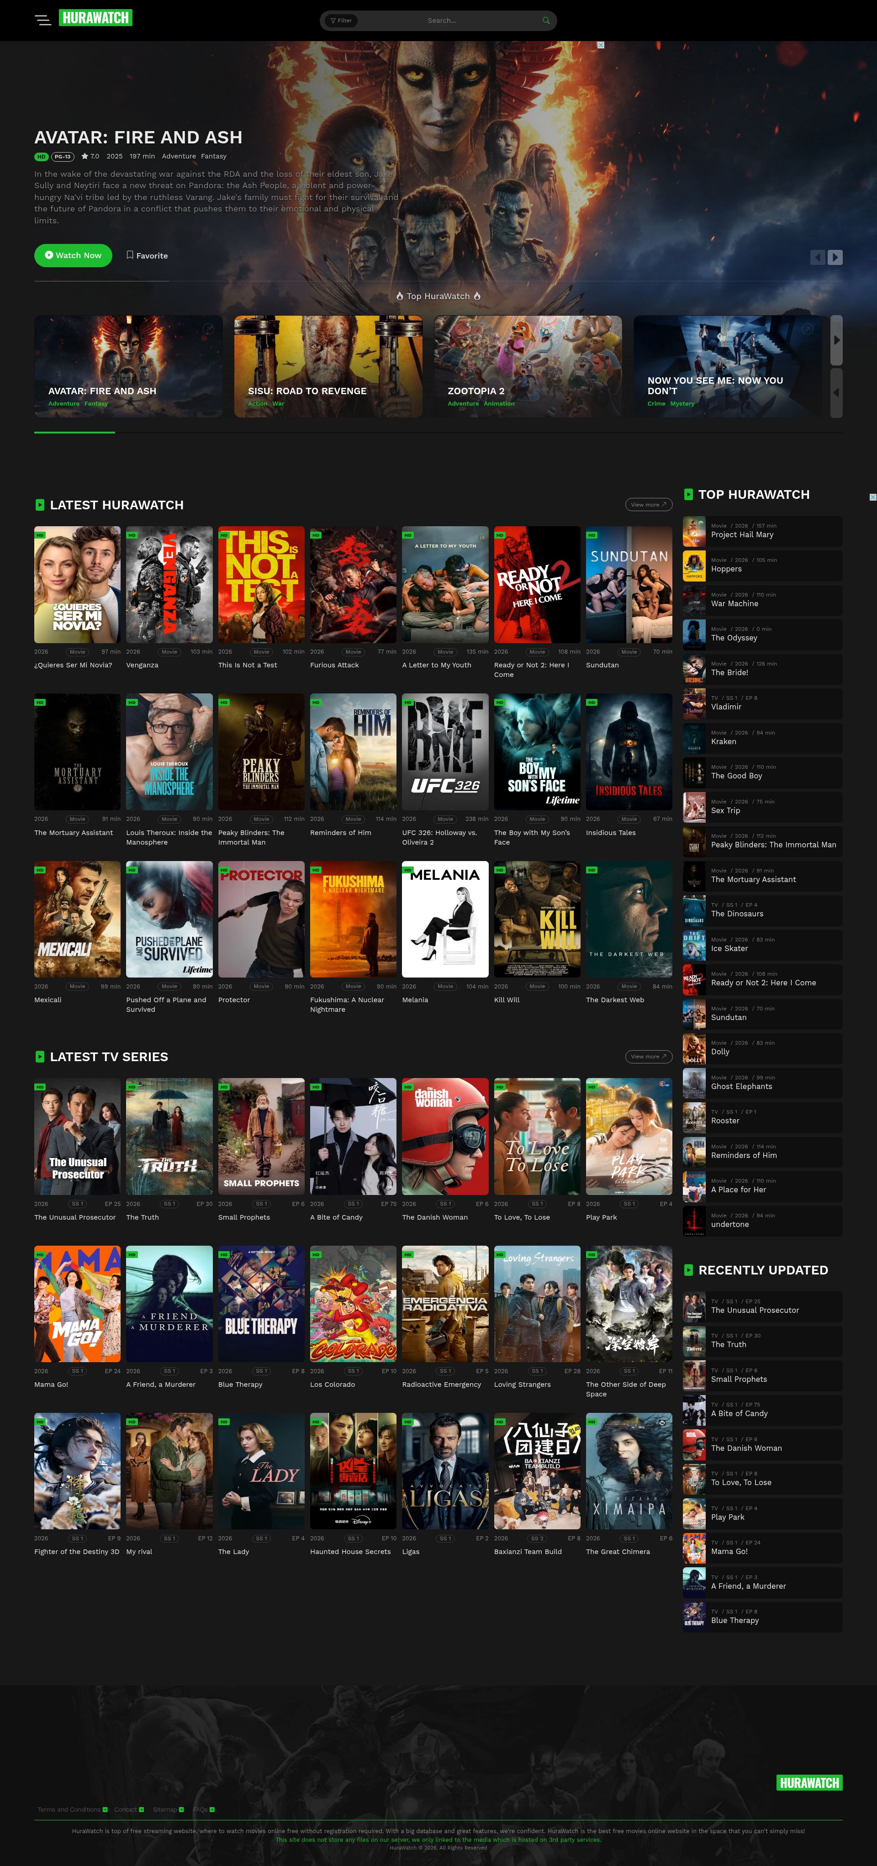Open the hamburger menu icon

click(43, 20)
